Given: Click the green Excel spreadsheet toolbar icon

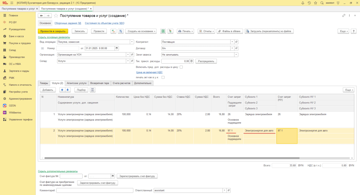Looking at the screenshot, I should point(163,31).
